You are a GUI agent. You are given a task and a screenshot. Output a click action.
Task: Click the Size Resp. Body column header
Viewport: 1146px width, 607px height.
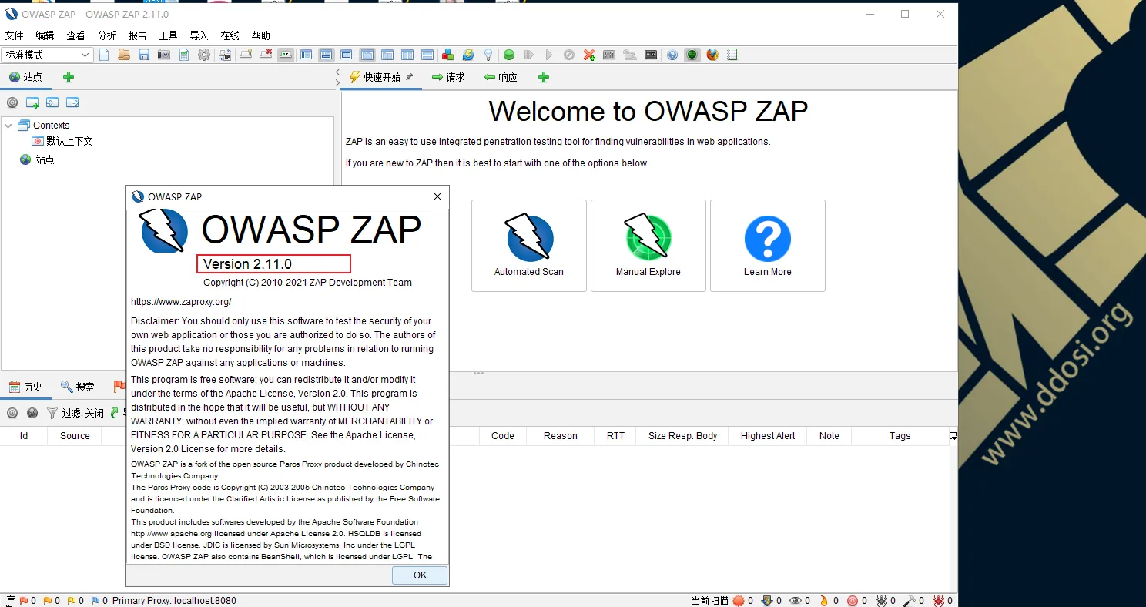click(682, 436)
